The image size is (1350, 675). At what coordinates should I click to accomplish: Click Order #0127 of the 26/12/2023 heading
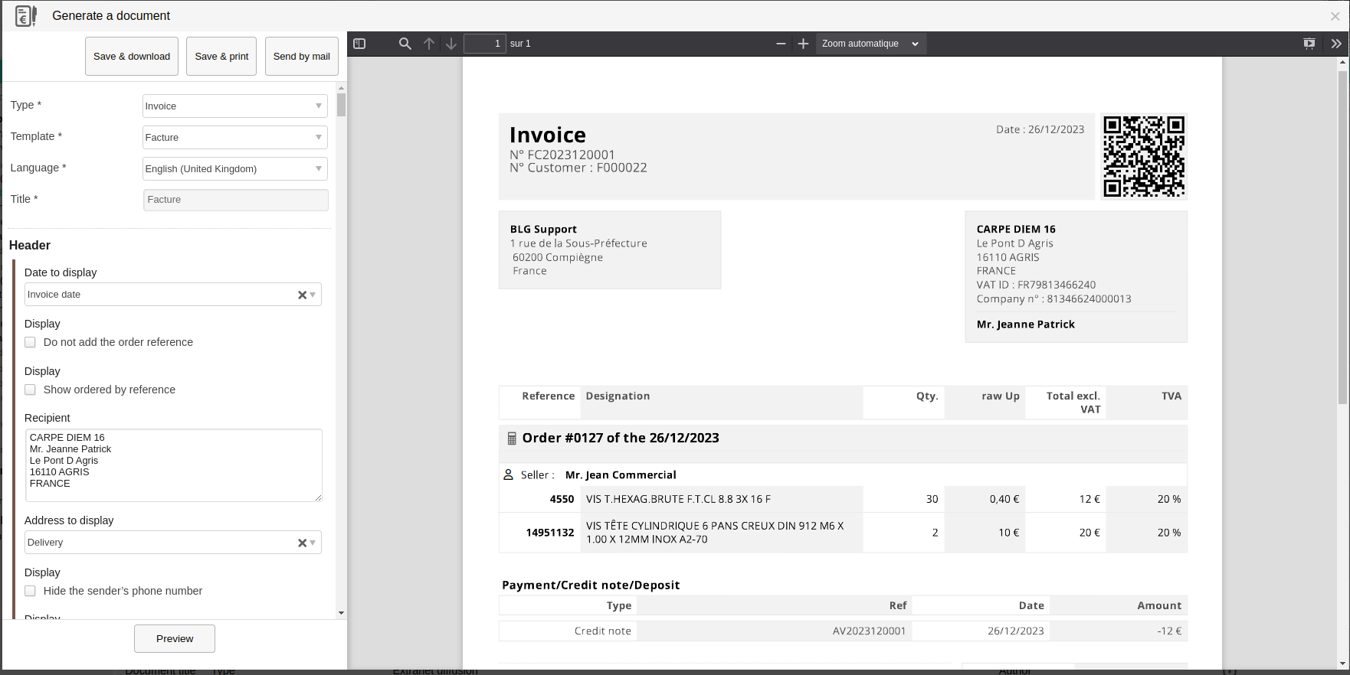click(621, 438)
